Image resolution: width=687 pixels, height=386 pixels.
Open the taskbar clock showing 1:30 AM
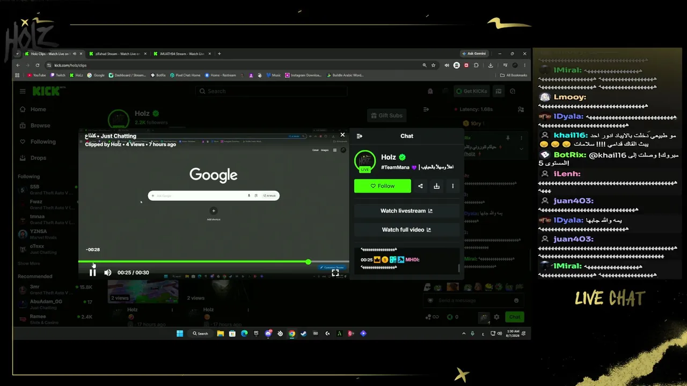pos(512,333)
